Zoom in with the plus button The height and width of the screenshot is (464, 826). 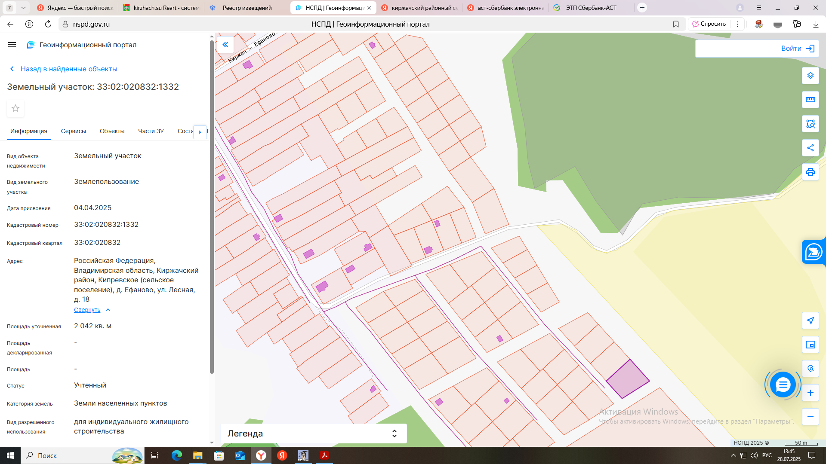(810, 393)
